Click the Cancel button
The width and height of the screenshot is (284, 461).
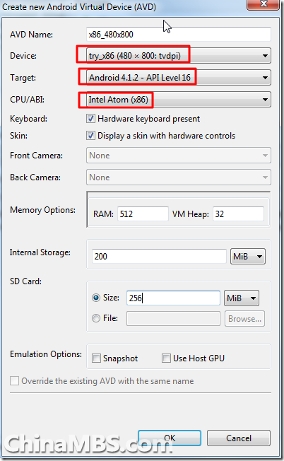pos(239,438)
